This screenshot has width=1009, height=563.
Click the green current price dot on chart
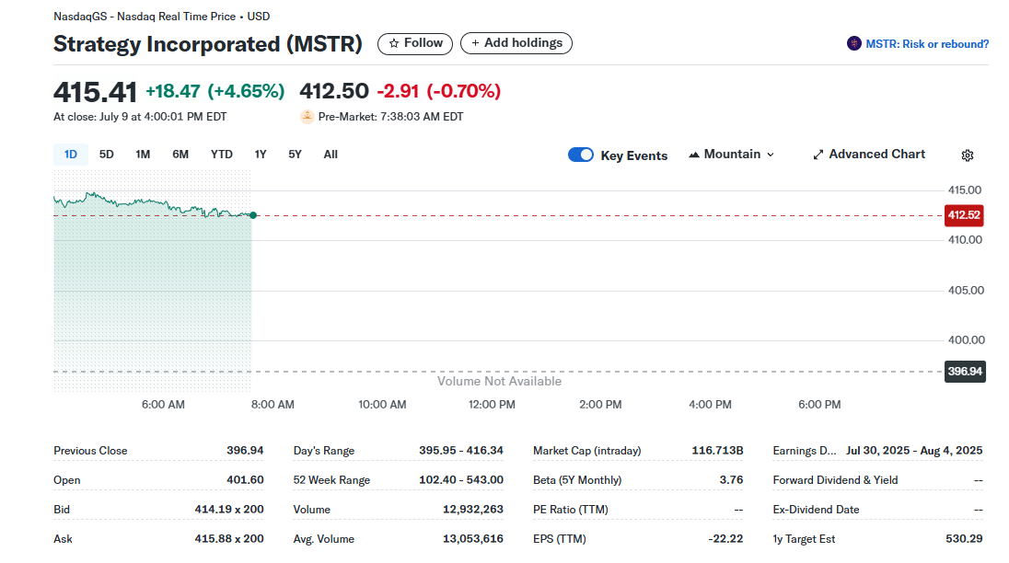tap(253, 215)
